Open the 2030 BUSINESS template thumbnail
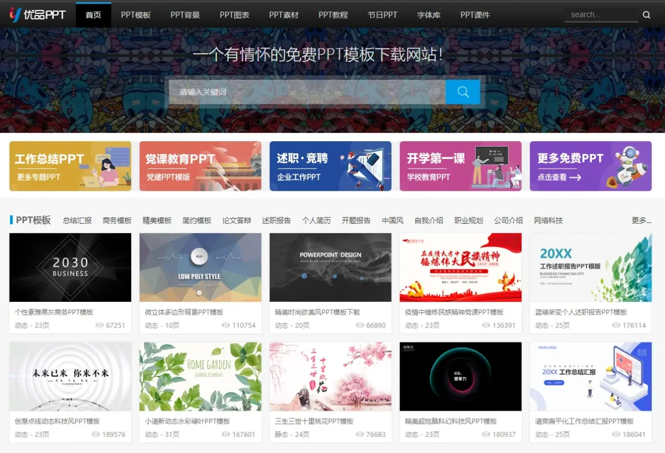Screen dimensions: 665x453 pyautogui.click(x=70, y=267)
